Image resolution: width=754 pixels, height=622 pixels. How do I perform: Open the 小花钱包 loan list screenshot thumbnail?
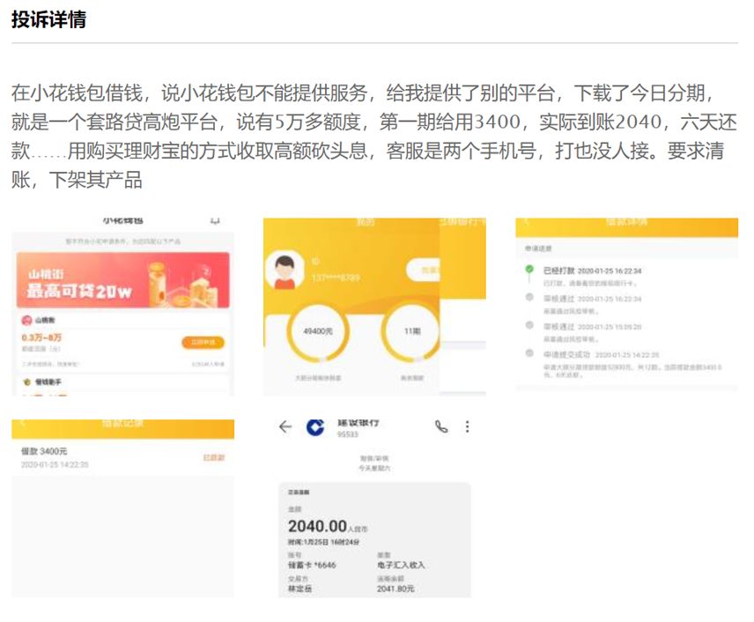[x=122, y=307]
